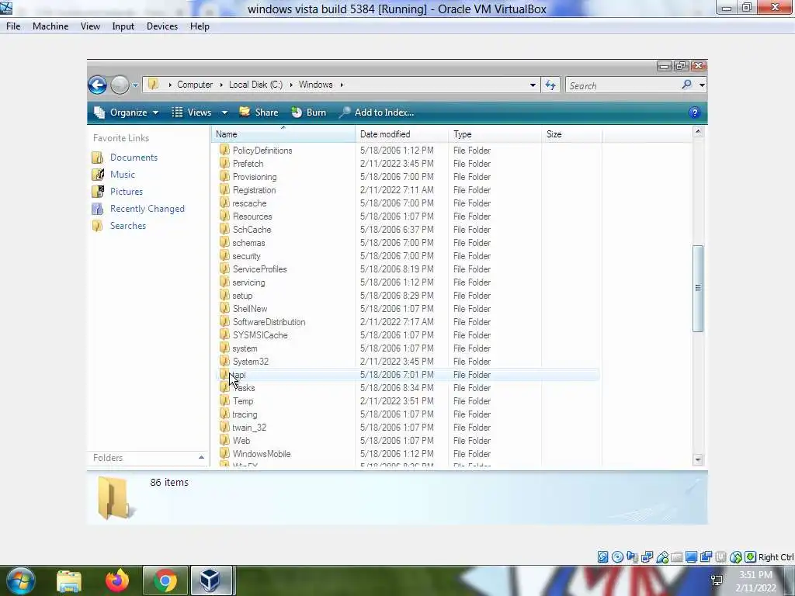Click the search magnifier icon
The height and width of the screenshot is (596, 795).
click(686, 85)
